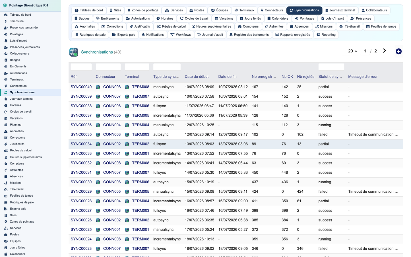This screenshot has height=257, width=411.
Task: Click Nb OK column header
Action: coord(287,77)
